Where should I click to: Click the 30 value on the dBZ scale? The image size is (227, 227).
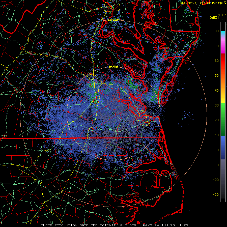pos(217,105)
